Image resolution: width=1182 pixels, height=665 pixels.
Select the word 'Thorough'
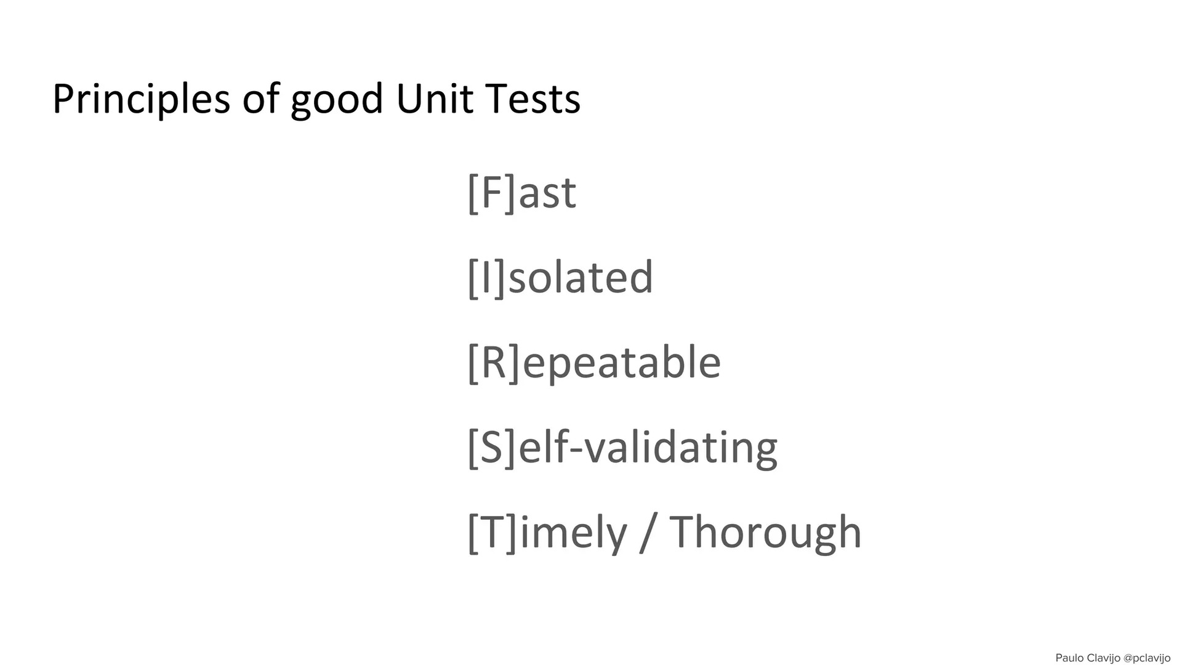(765, 533)
